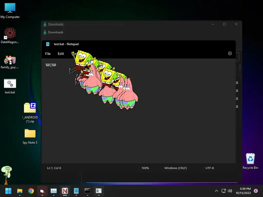Image resolution: width=263 pixels, height=197 pixels.
Task: Select the family_guy file on desktop
Action: 10,62
